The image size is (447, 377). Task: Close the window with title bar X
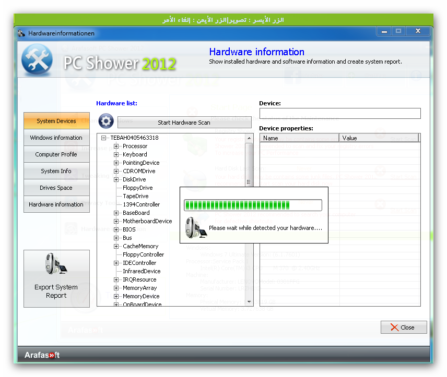click(418, 31)
